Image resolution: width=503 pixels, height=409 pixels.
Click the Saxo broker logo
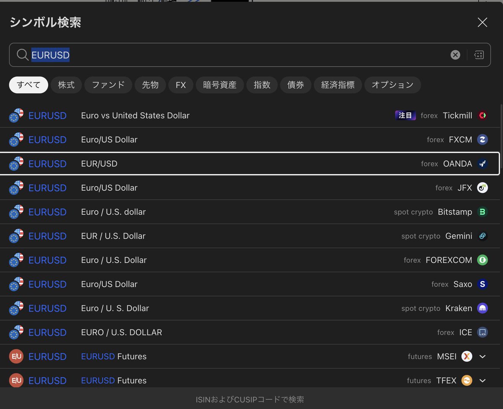(482, 284)
